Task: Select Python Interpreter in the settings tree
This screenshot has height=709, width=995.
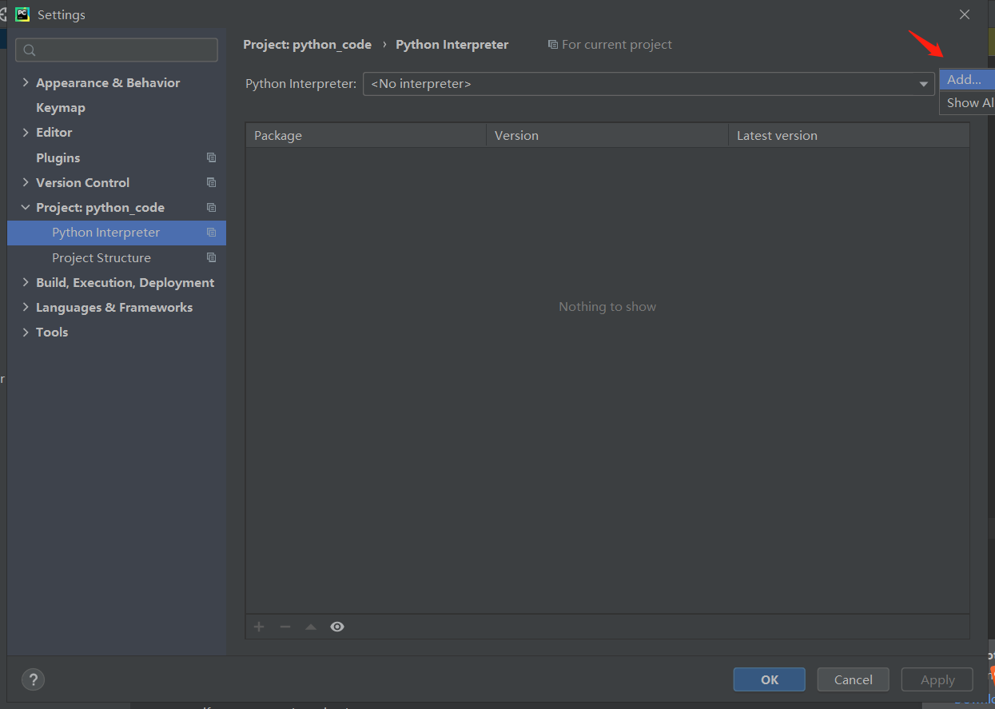Action: (117, 233)
